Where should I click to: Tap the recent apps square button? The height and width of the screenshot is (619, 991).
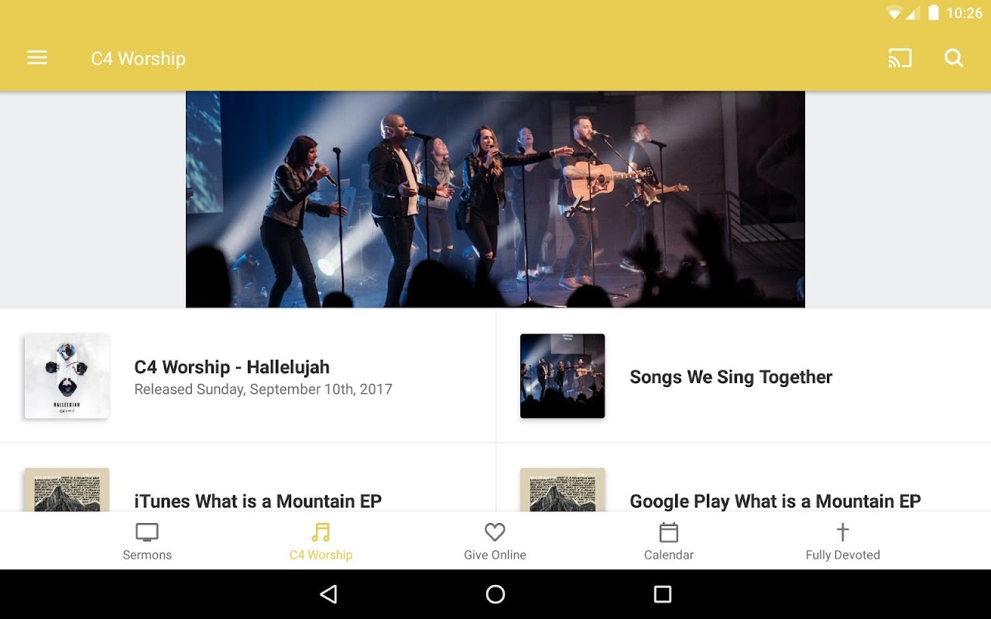(663, 594)
